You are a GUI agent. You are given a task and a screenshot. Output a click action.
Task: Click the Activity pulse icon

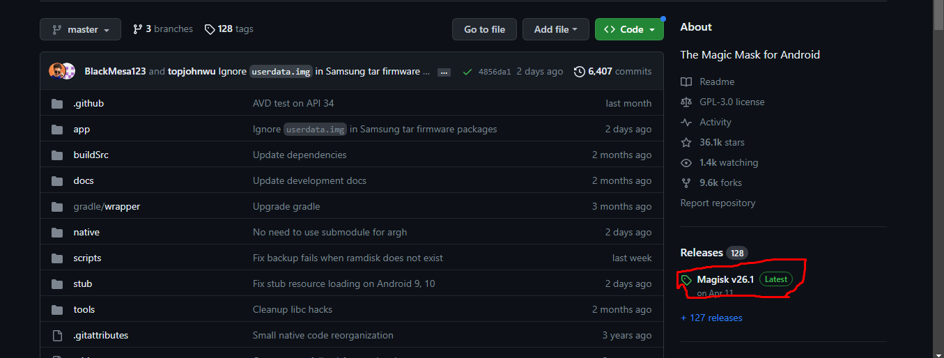coord(686,123)
